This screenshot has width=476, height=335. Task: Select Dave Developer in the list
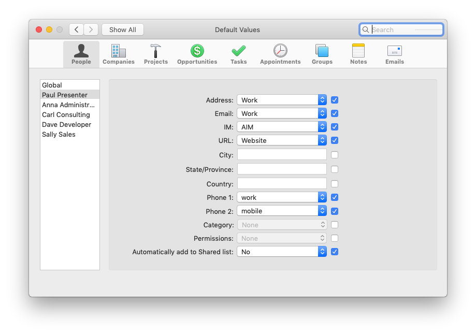pyautogui.click(x=70, y=124)
